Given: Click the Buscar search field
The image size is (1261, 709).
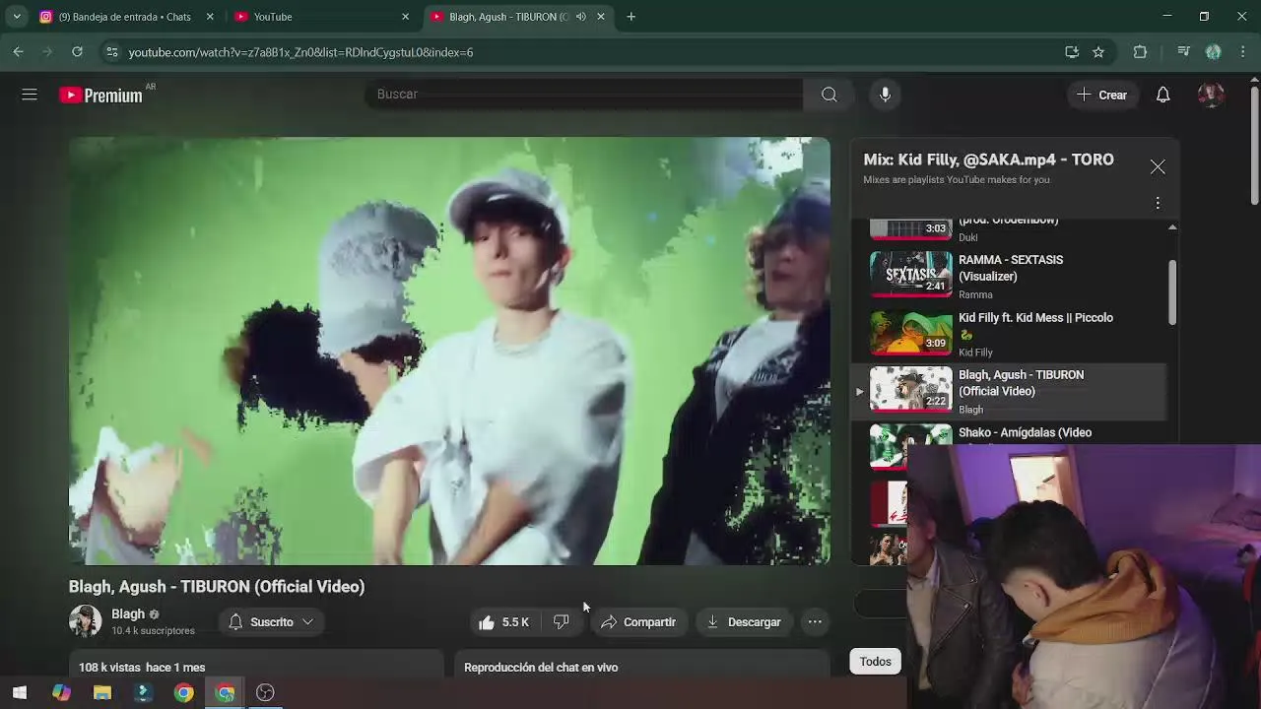Looking at the screenshot, I should point(586,95).
